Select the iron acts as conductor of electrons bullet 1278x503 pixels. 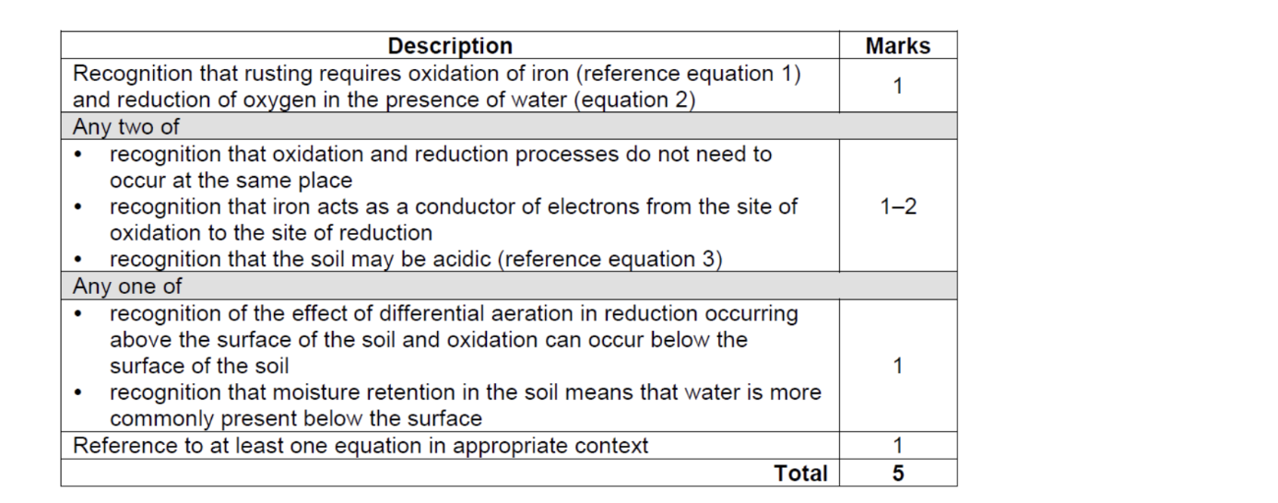453,220
